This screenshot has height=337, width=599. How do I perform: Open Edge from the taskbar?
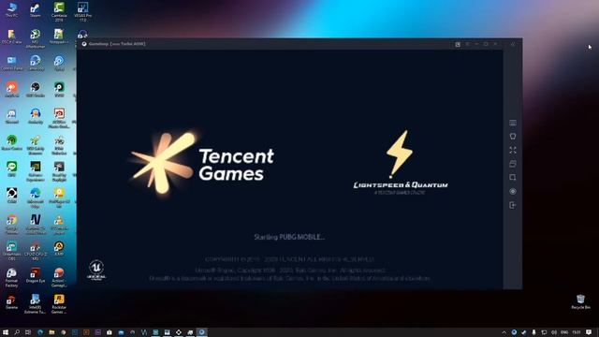tap(40, 332)
